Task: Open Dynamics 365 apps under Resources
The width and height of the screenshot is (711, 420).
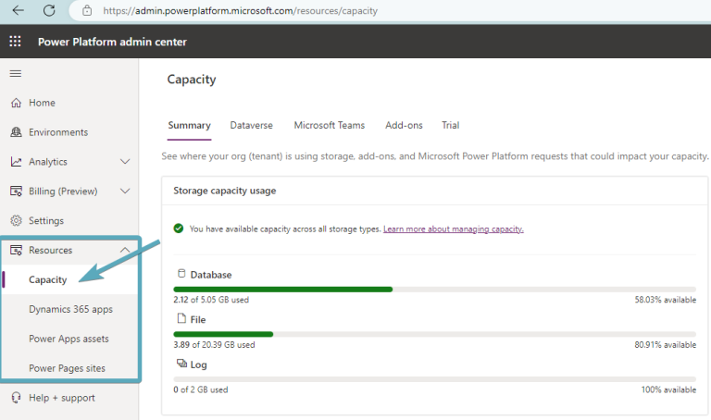Action: click(x=70, y=309)
